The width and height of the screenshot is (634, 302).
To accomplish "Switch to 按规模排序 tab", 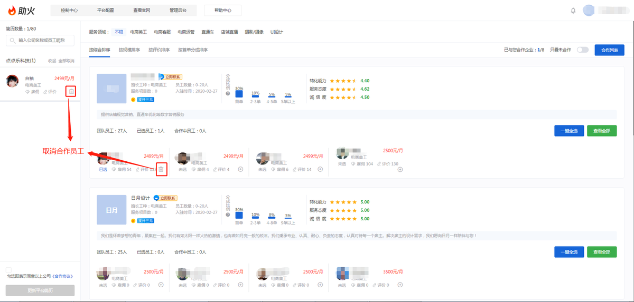I will (x=129, y=50).
